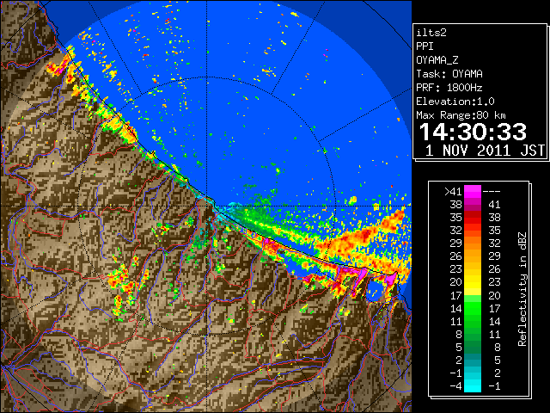Click the 'PRF: 1800Hz' text
The image size is (550, 413).
pyautogui.click(x=449, y=88)
